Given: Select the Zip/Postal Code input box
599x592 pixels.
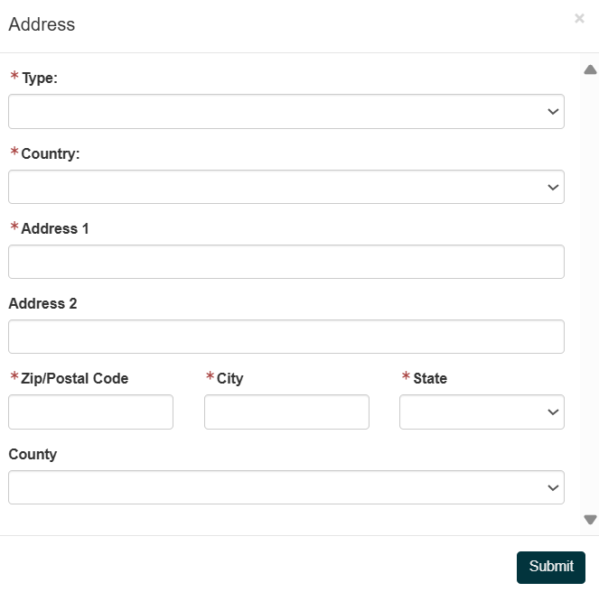Looking at the screenshot, I should point(90,412).
